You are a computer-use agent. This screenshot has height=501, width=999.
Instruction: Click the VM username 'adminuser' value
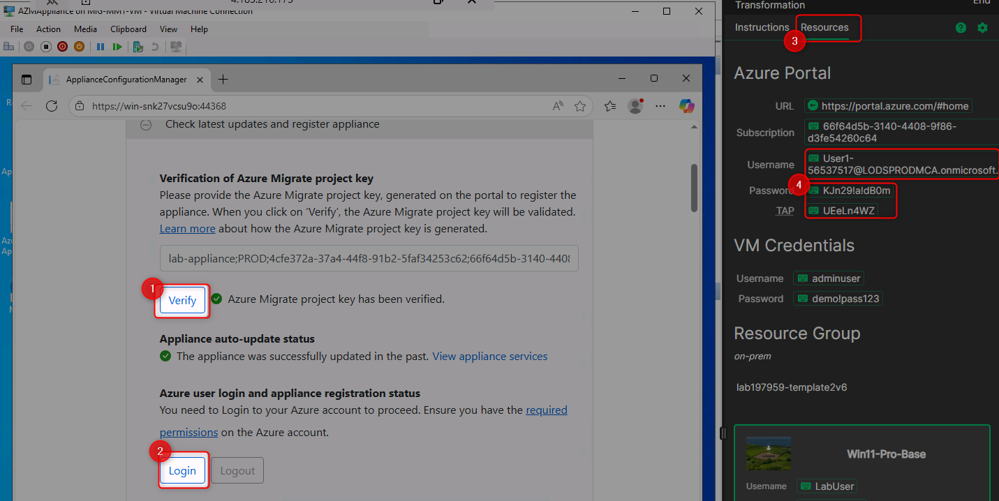829,278
